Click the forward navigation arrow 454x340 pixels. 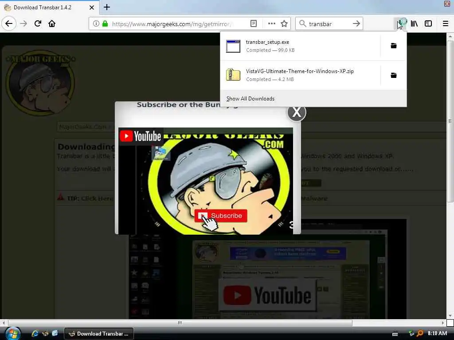click(23, 23)
